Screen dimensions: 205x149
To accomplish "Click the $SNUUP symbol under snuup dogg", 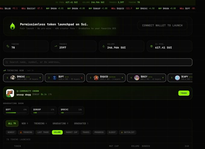I will (36, 94).
